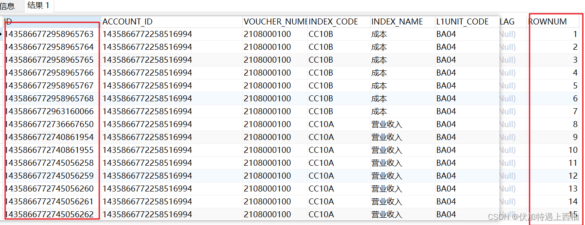Click CC10B cell in ROWNUM 3 row
This screenshot has height=225, width=585.
tap(339, 60)
